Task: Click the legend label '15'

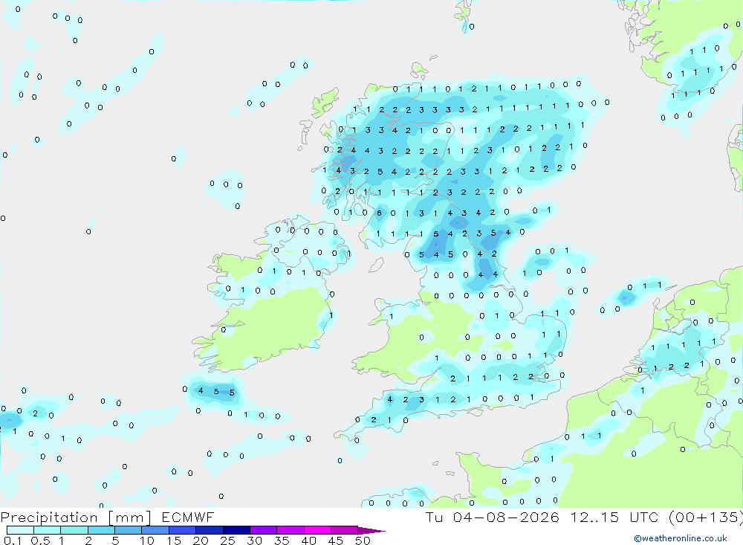Action: (174, 541)
